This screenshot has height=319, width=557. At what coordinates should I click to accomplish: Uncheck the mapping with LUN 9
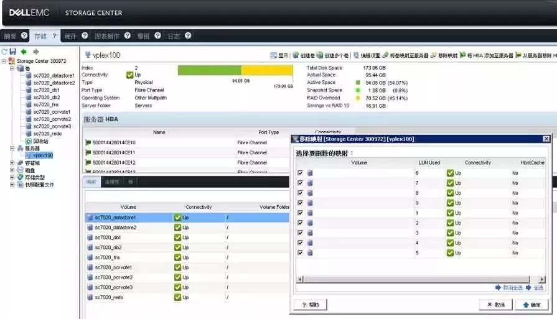coord(301,203)
